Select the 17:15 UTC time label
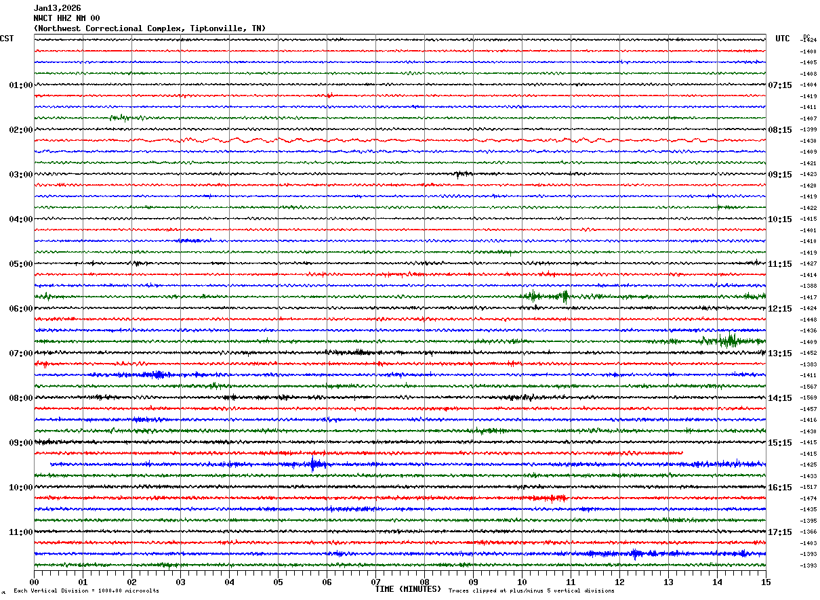Image resolution: width=820 pixels, height=600 pixels. tap(779, 532)
